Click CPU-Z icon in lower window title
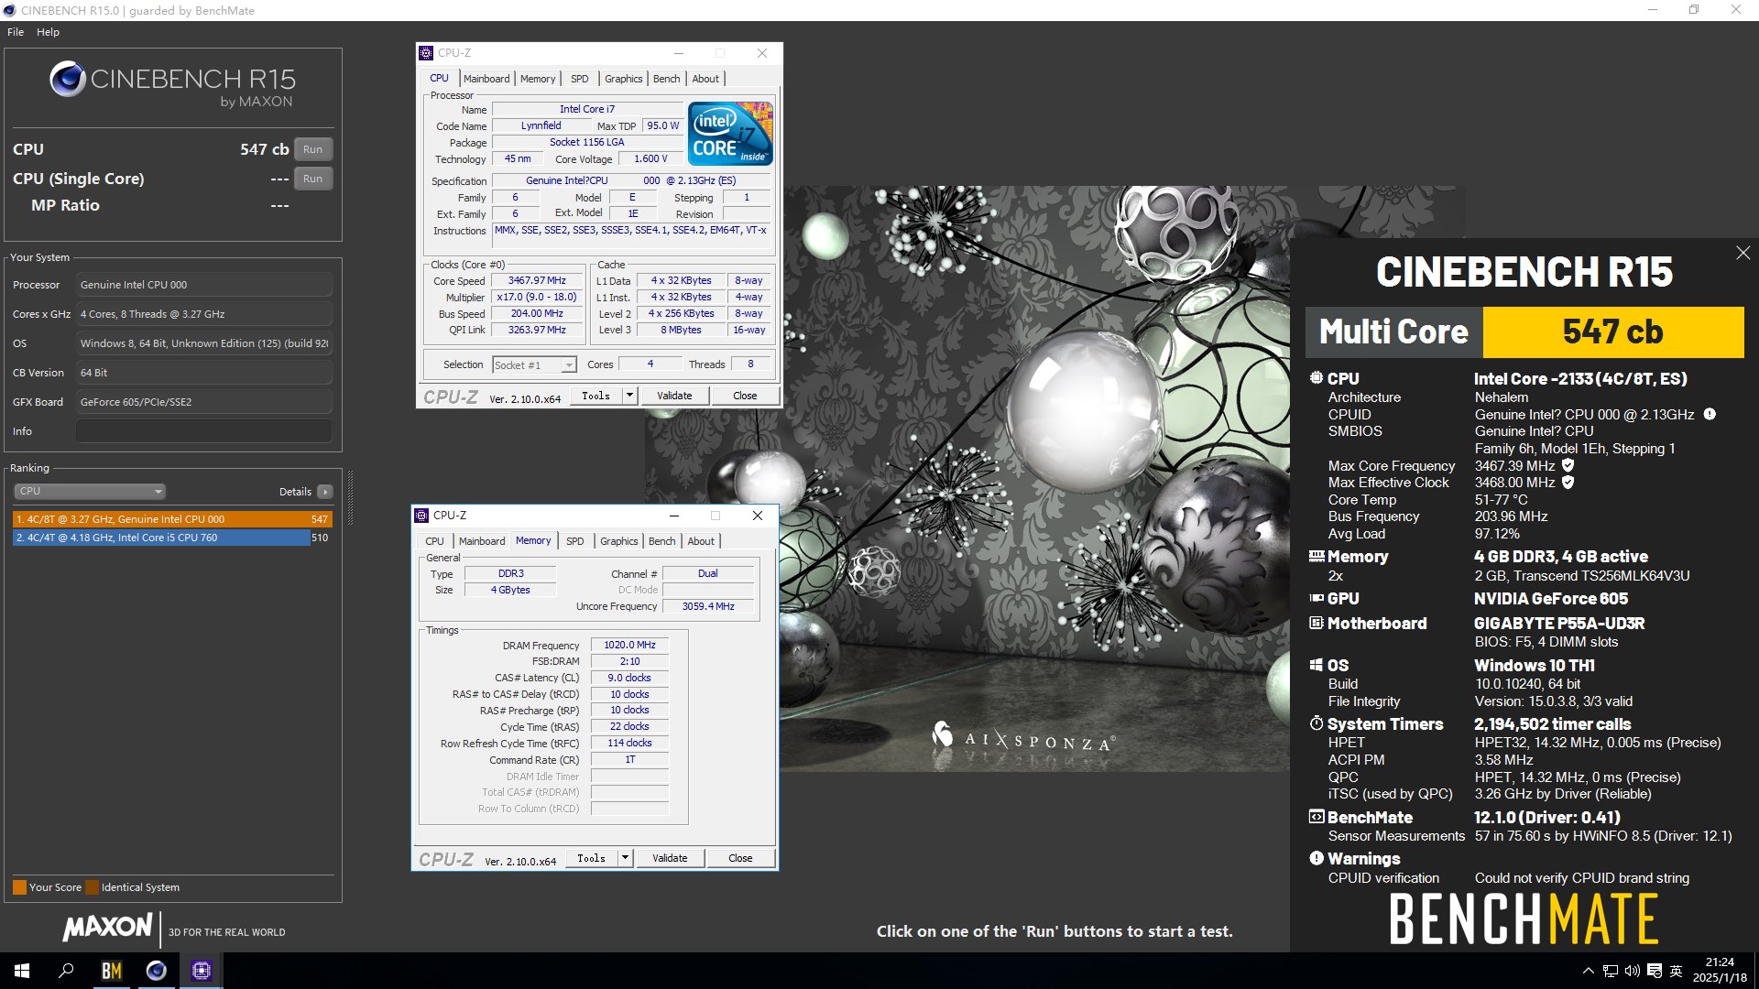Image resolution: width=1759 pixels, height=989 pixels. (x=421, y=516)
